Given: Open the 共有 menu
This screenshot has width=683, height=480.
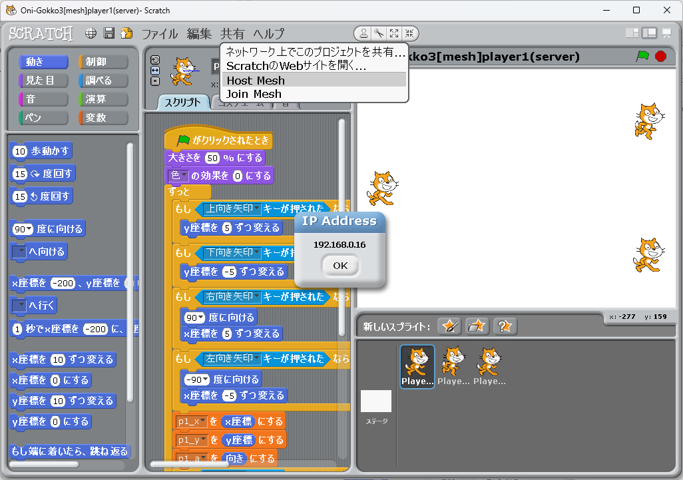Looking at the screenshot, I should [232, 33].
